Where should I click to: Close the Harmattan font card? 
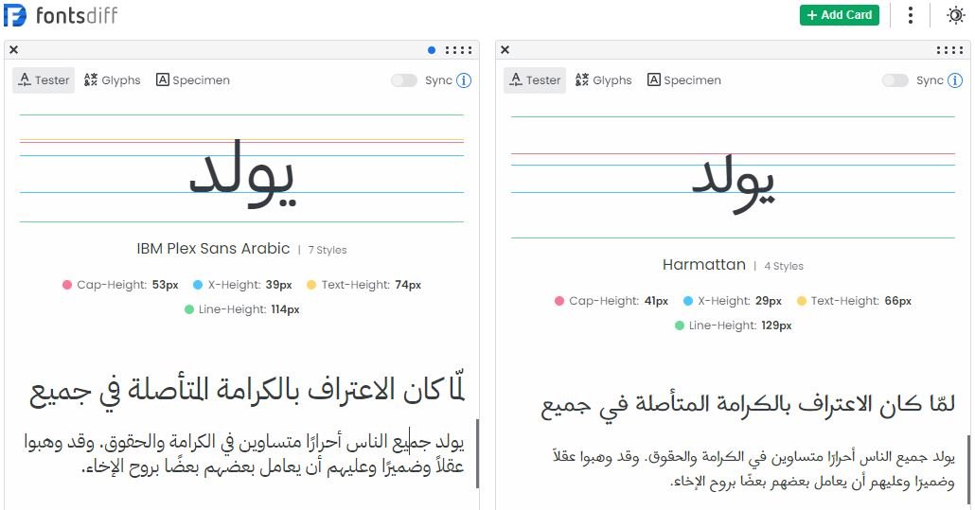(x=505, y=50)
